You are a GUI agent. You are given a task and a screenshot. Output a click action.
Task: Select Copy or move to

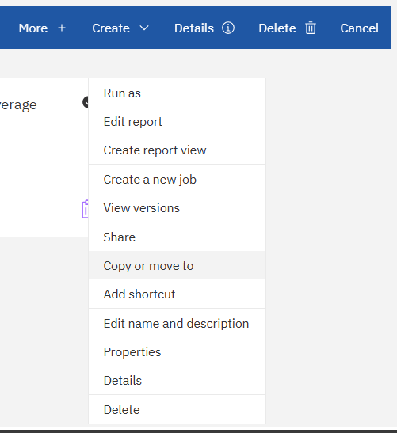tap(177, 265)
